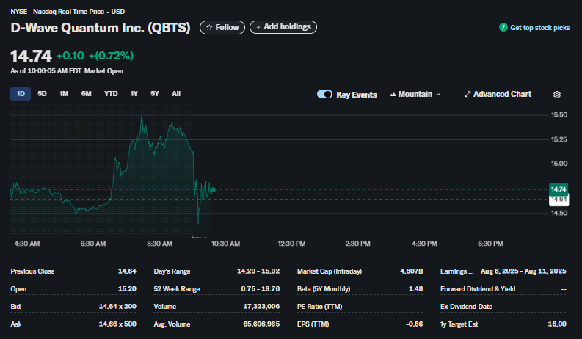Toggle the Key Events switch
The height and width of the screenshot is (339, 582).
point(324,94)
